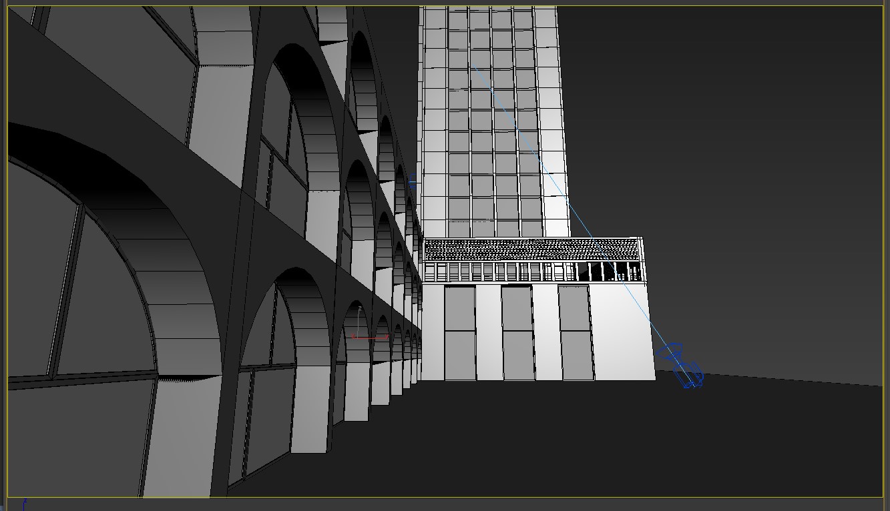Click the ornate lattice band above the balcony
This screenshot has height=511, width=890.
pos(531,249)
